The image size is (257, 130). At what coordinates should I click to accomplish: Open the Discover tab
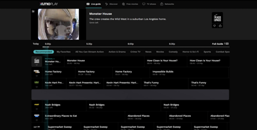[111, 4]
